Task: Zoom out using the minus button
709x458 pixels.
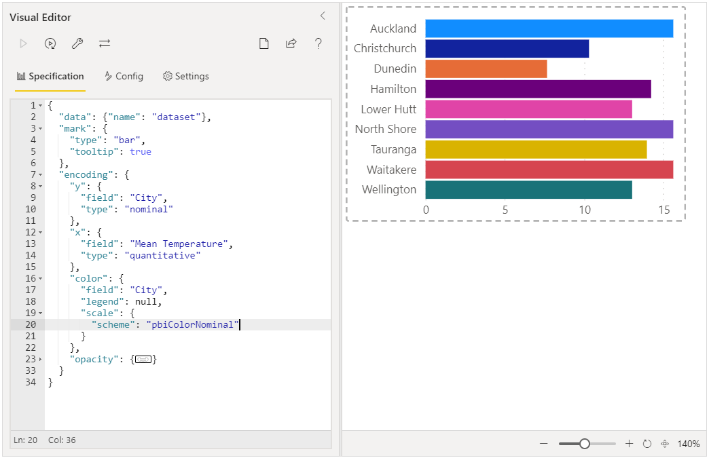Action: coord(543,444)
